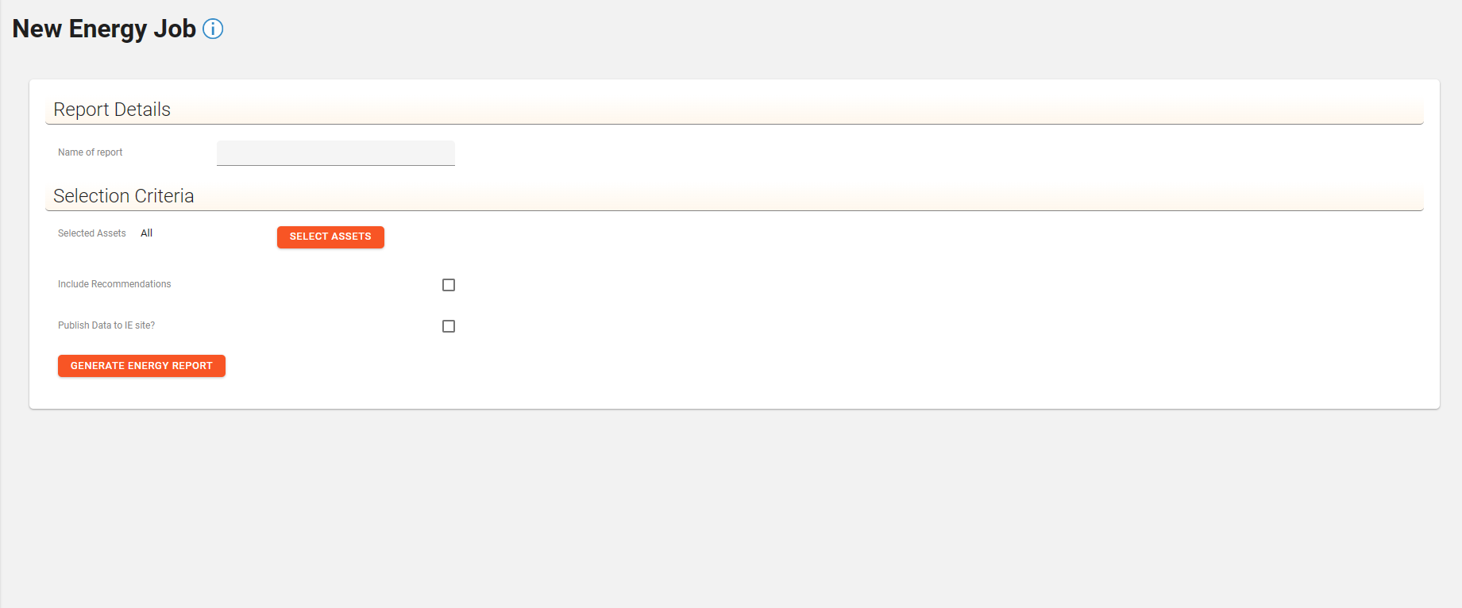Click the 'Publish Data to IE site?' label
The height and width of the screenshot is (608, 1462).
pyautogui.click(x=106, y=325)
